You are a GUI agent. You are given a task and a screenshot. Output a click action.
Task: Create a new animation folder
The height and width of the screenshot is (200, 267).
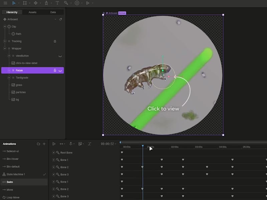click(x=38, y=144)
